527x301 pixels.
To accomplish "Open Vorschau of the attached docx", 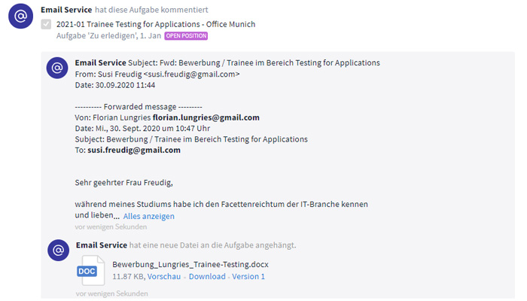I will point(164,276).
